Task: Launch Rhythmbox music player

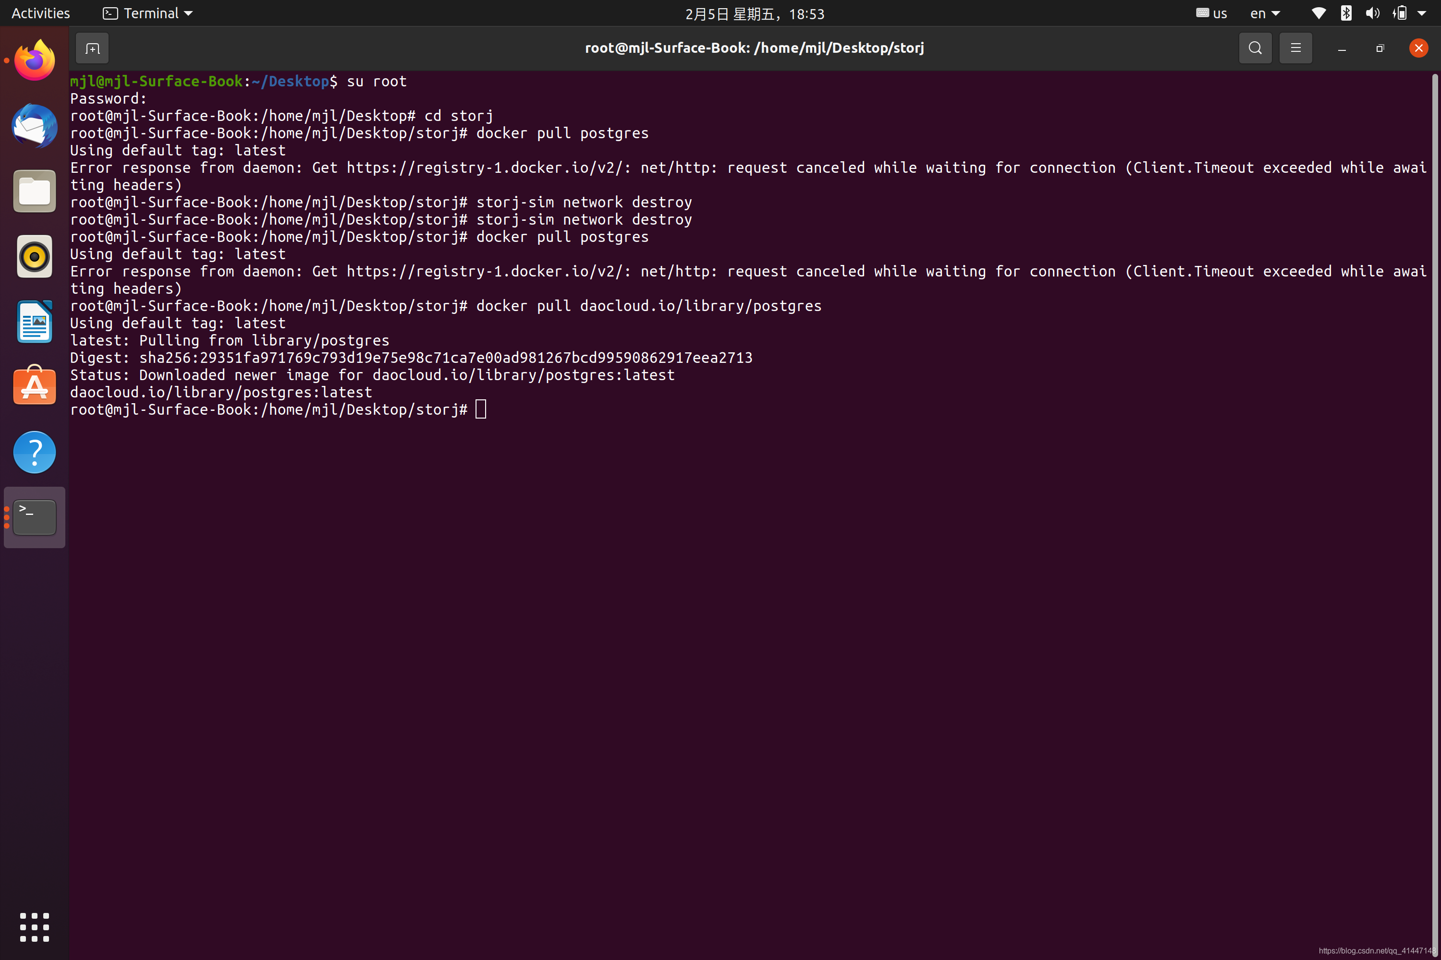Action: point(34,256)
